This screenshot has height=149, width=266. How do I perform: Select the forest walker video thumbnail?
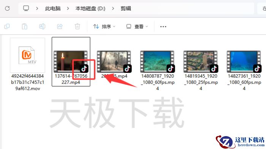point(114,61)
